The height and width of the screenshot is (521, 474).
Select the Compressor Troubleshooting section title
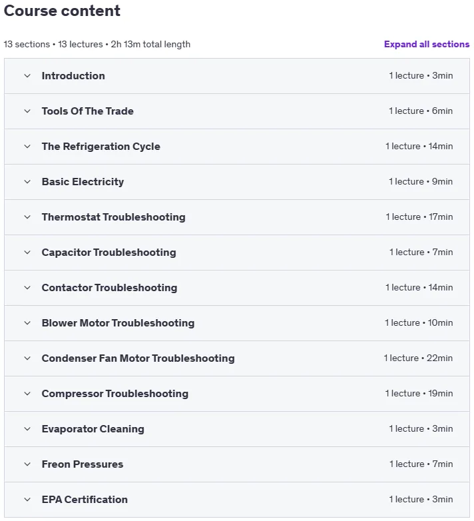tap(115, 394)
